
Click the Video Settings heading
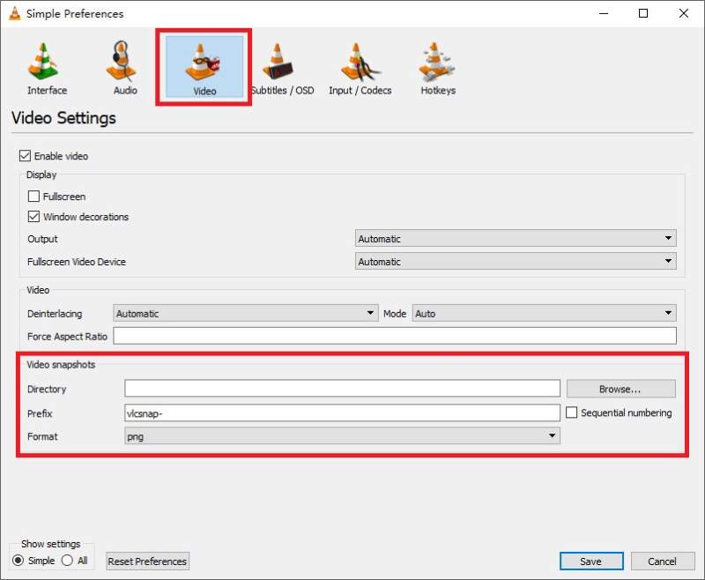pyautogui.click(x=63, y=118)
